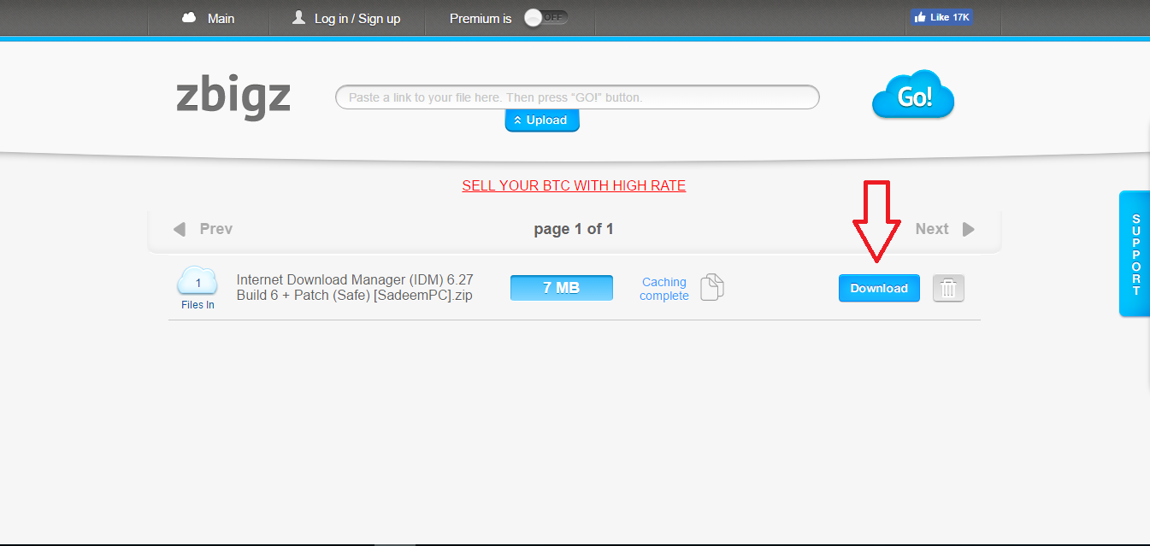Click the page 1 of 1 text

[x=574, y=229]
